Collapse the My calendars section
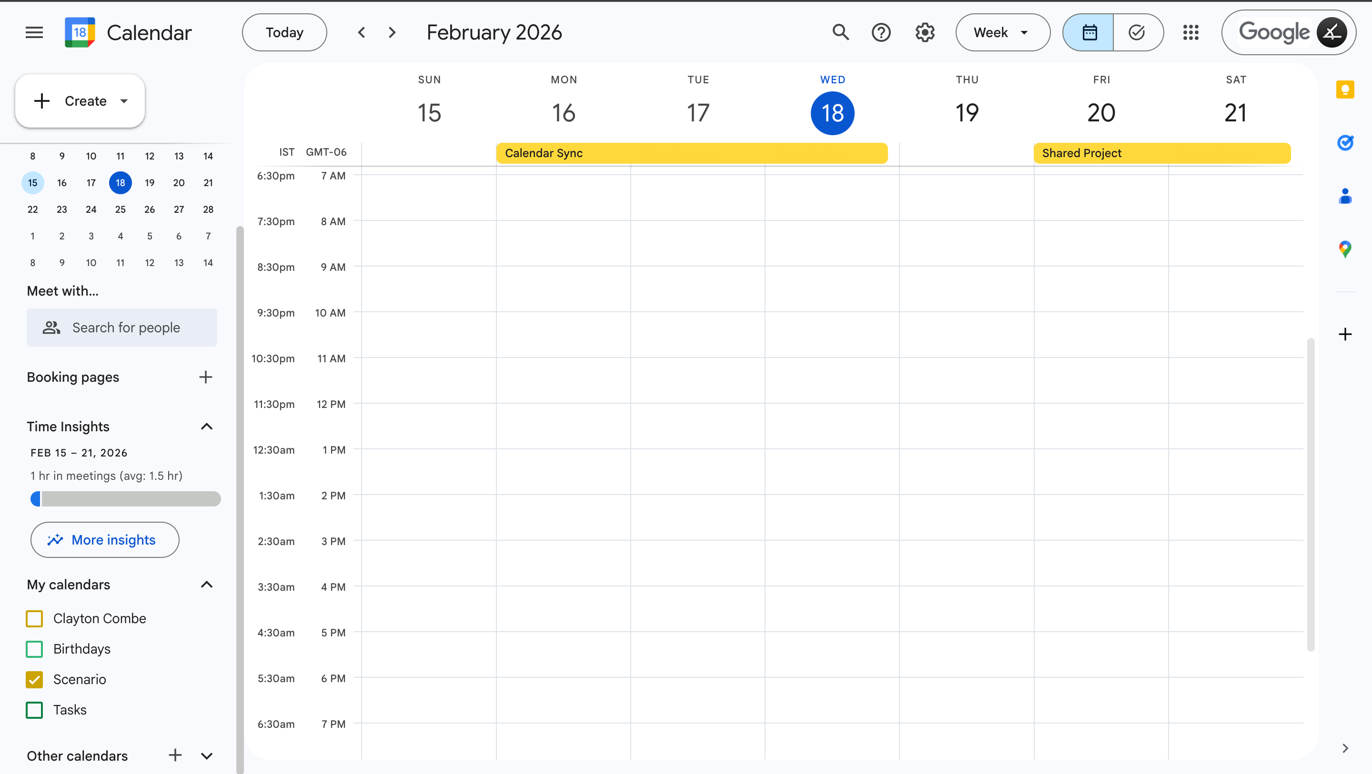 [x=207, y=585]
